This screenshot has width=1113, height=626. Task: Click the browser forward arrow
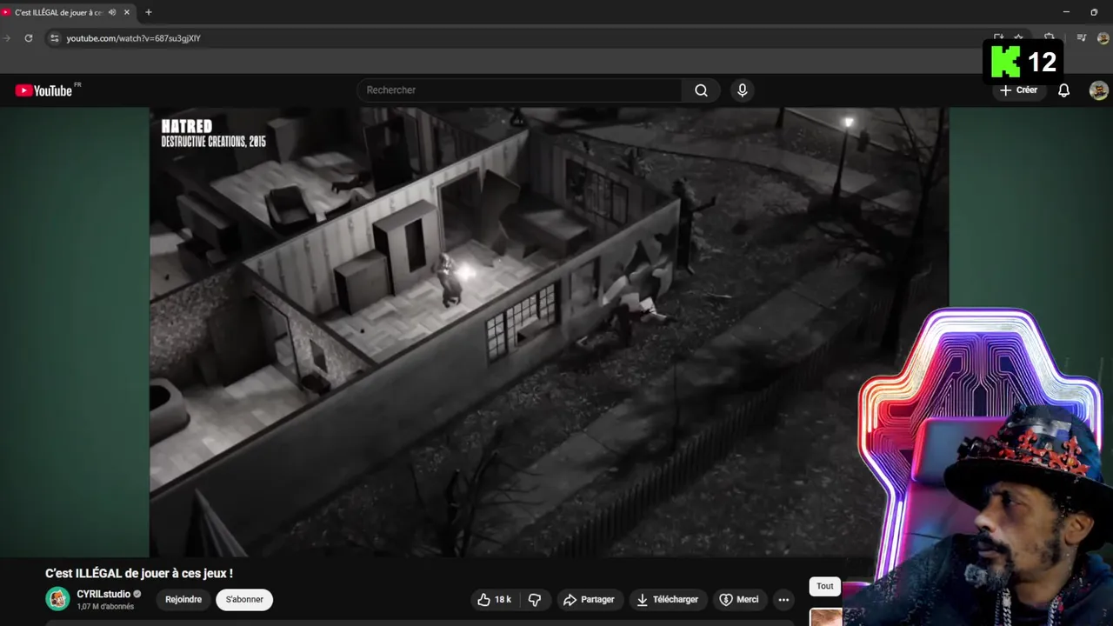point(7,38)
